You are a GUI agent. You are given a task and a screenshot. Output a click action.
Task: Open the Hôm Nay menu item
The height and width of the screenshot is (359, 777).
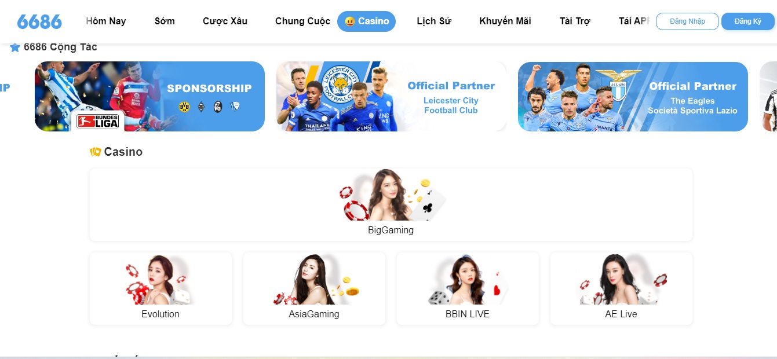point(106,21)
